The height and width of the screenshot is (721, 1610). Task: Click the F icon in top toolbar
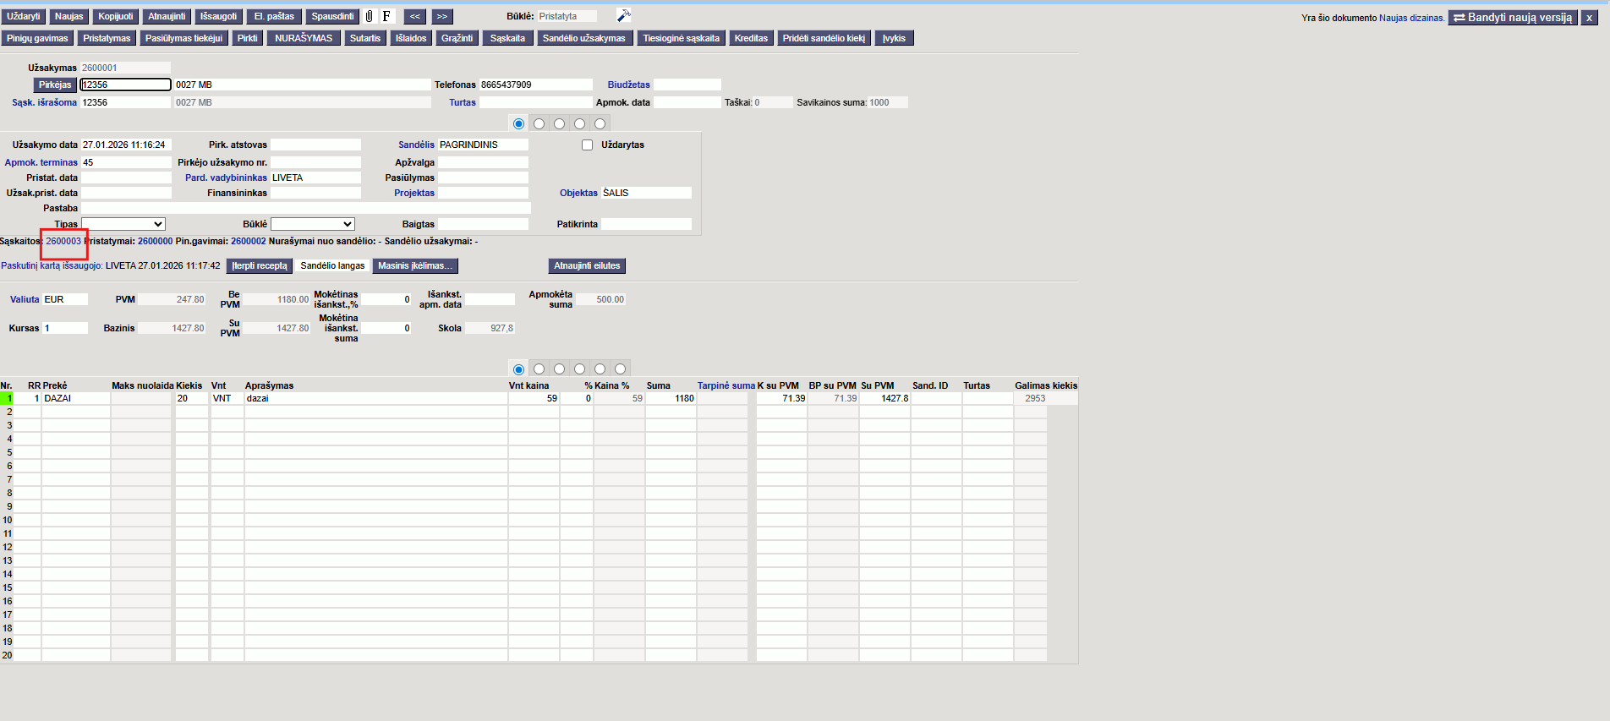coord(386,16)
